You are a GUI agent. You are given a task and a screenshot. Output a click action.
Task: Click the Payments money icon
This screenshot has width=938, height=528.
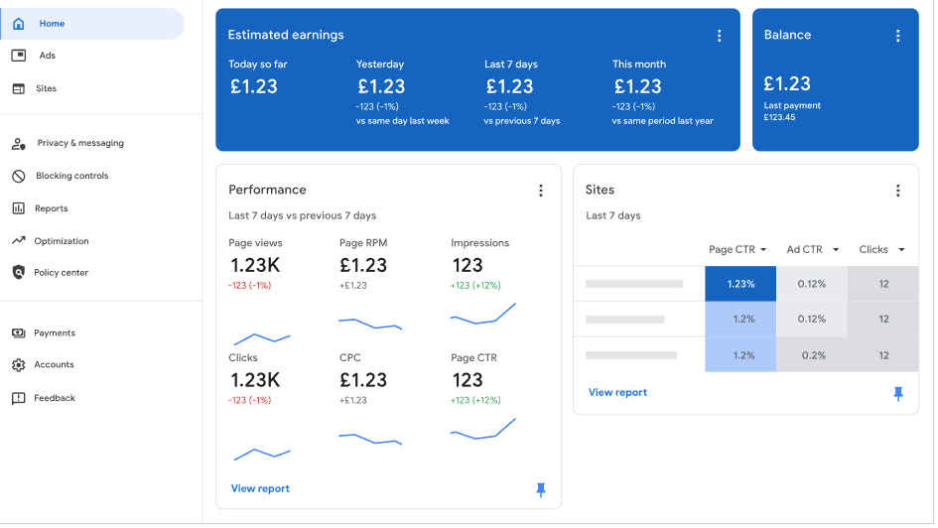(x=19, y=333)
